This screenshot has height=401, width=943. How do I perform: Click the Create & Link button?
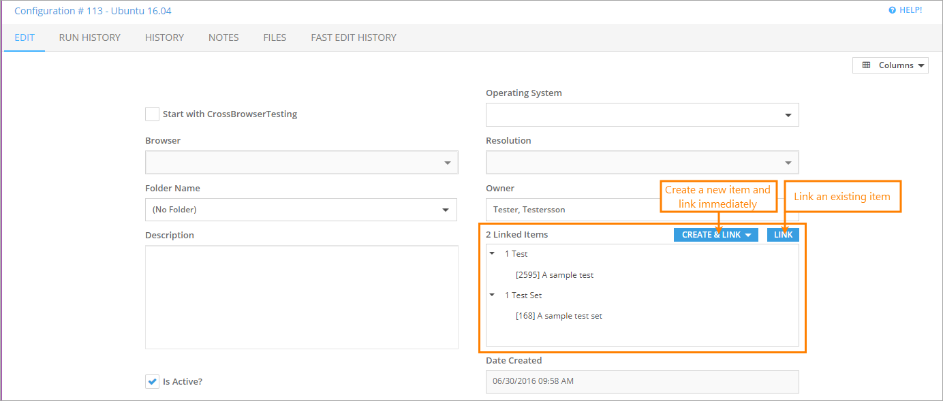pos(715,235)
